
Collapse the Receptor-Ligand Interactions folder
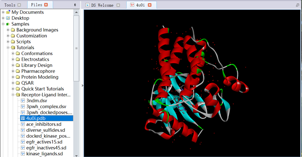pos(13,95)
